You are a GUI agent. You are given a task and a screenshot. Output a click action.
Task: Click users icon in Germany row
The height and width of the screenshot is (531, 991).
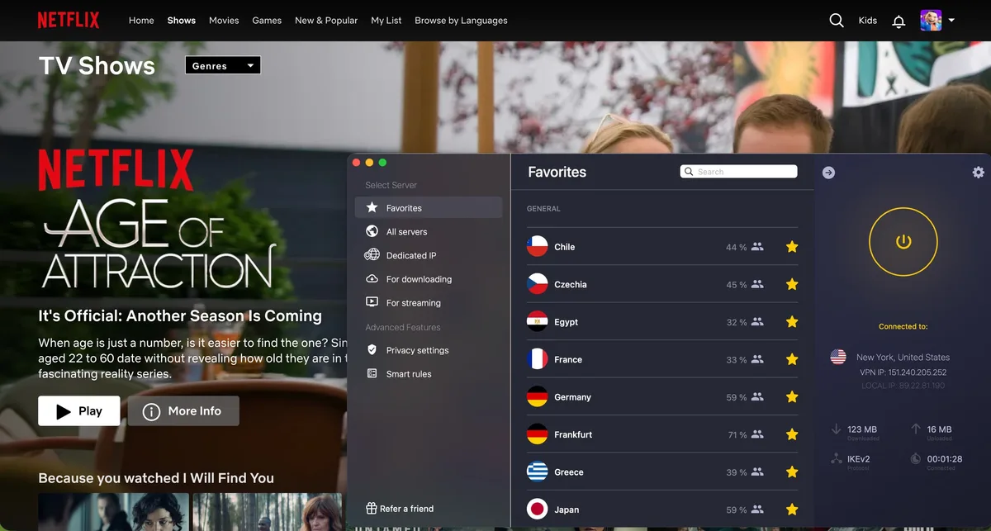point(757,397)
